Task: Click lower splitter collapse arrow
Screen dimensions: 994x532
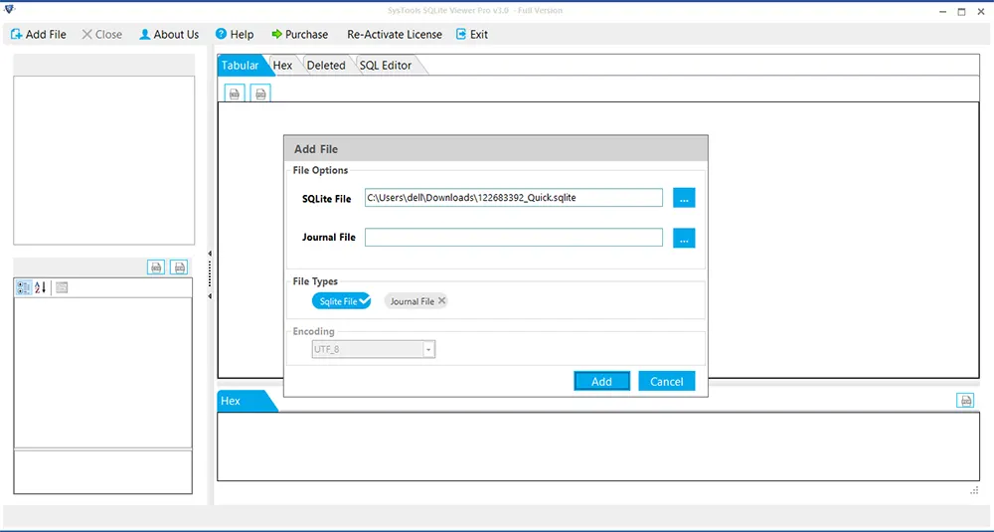Action: click(210, 296)
